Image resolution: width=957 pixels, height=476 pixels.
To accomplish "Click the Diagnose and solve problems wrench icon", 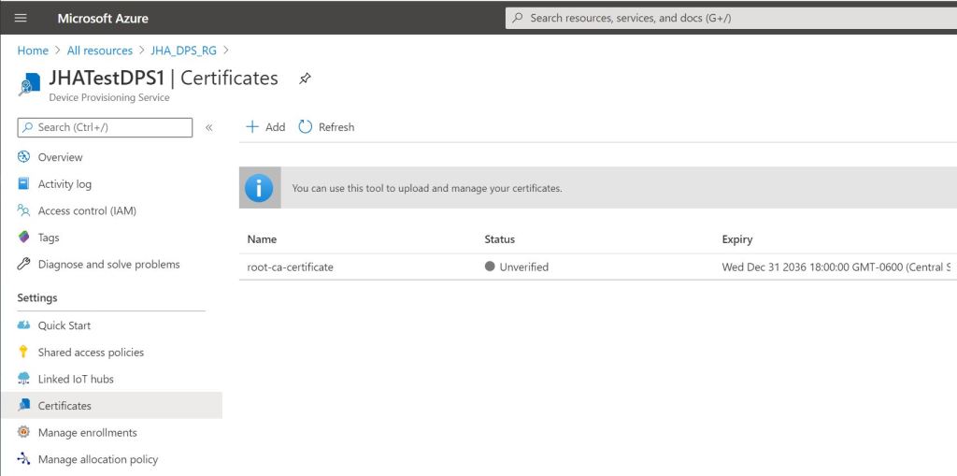I will click(x=24, y=265).
